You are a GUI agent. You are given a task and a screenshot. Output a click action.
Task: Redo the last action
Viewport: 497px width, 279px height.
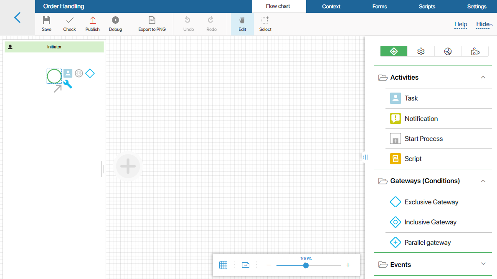click(x=211, y=24)
